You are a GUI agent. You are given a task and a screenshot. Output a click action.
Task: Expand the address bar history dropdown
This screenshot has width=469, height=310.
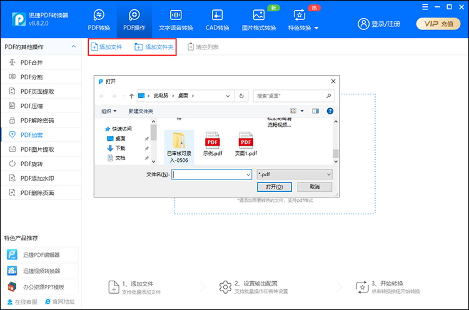pyautogui.click(x=228, y=96)
